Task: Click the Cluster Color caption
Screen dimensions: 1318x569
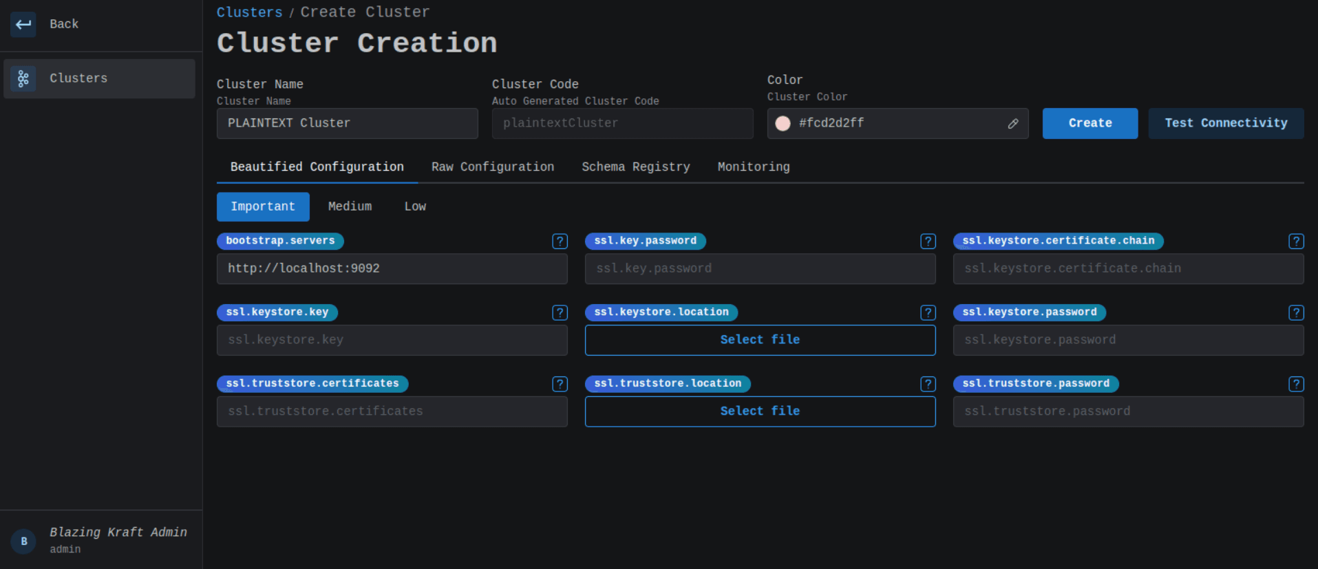Action: click(x=807, y=97)
